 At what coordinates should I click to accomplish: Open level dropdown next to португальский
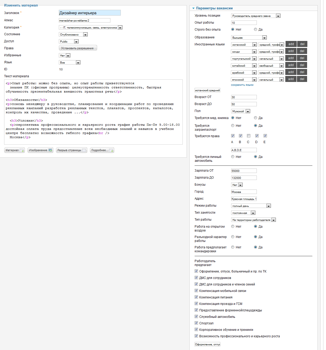271,59
